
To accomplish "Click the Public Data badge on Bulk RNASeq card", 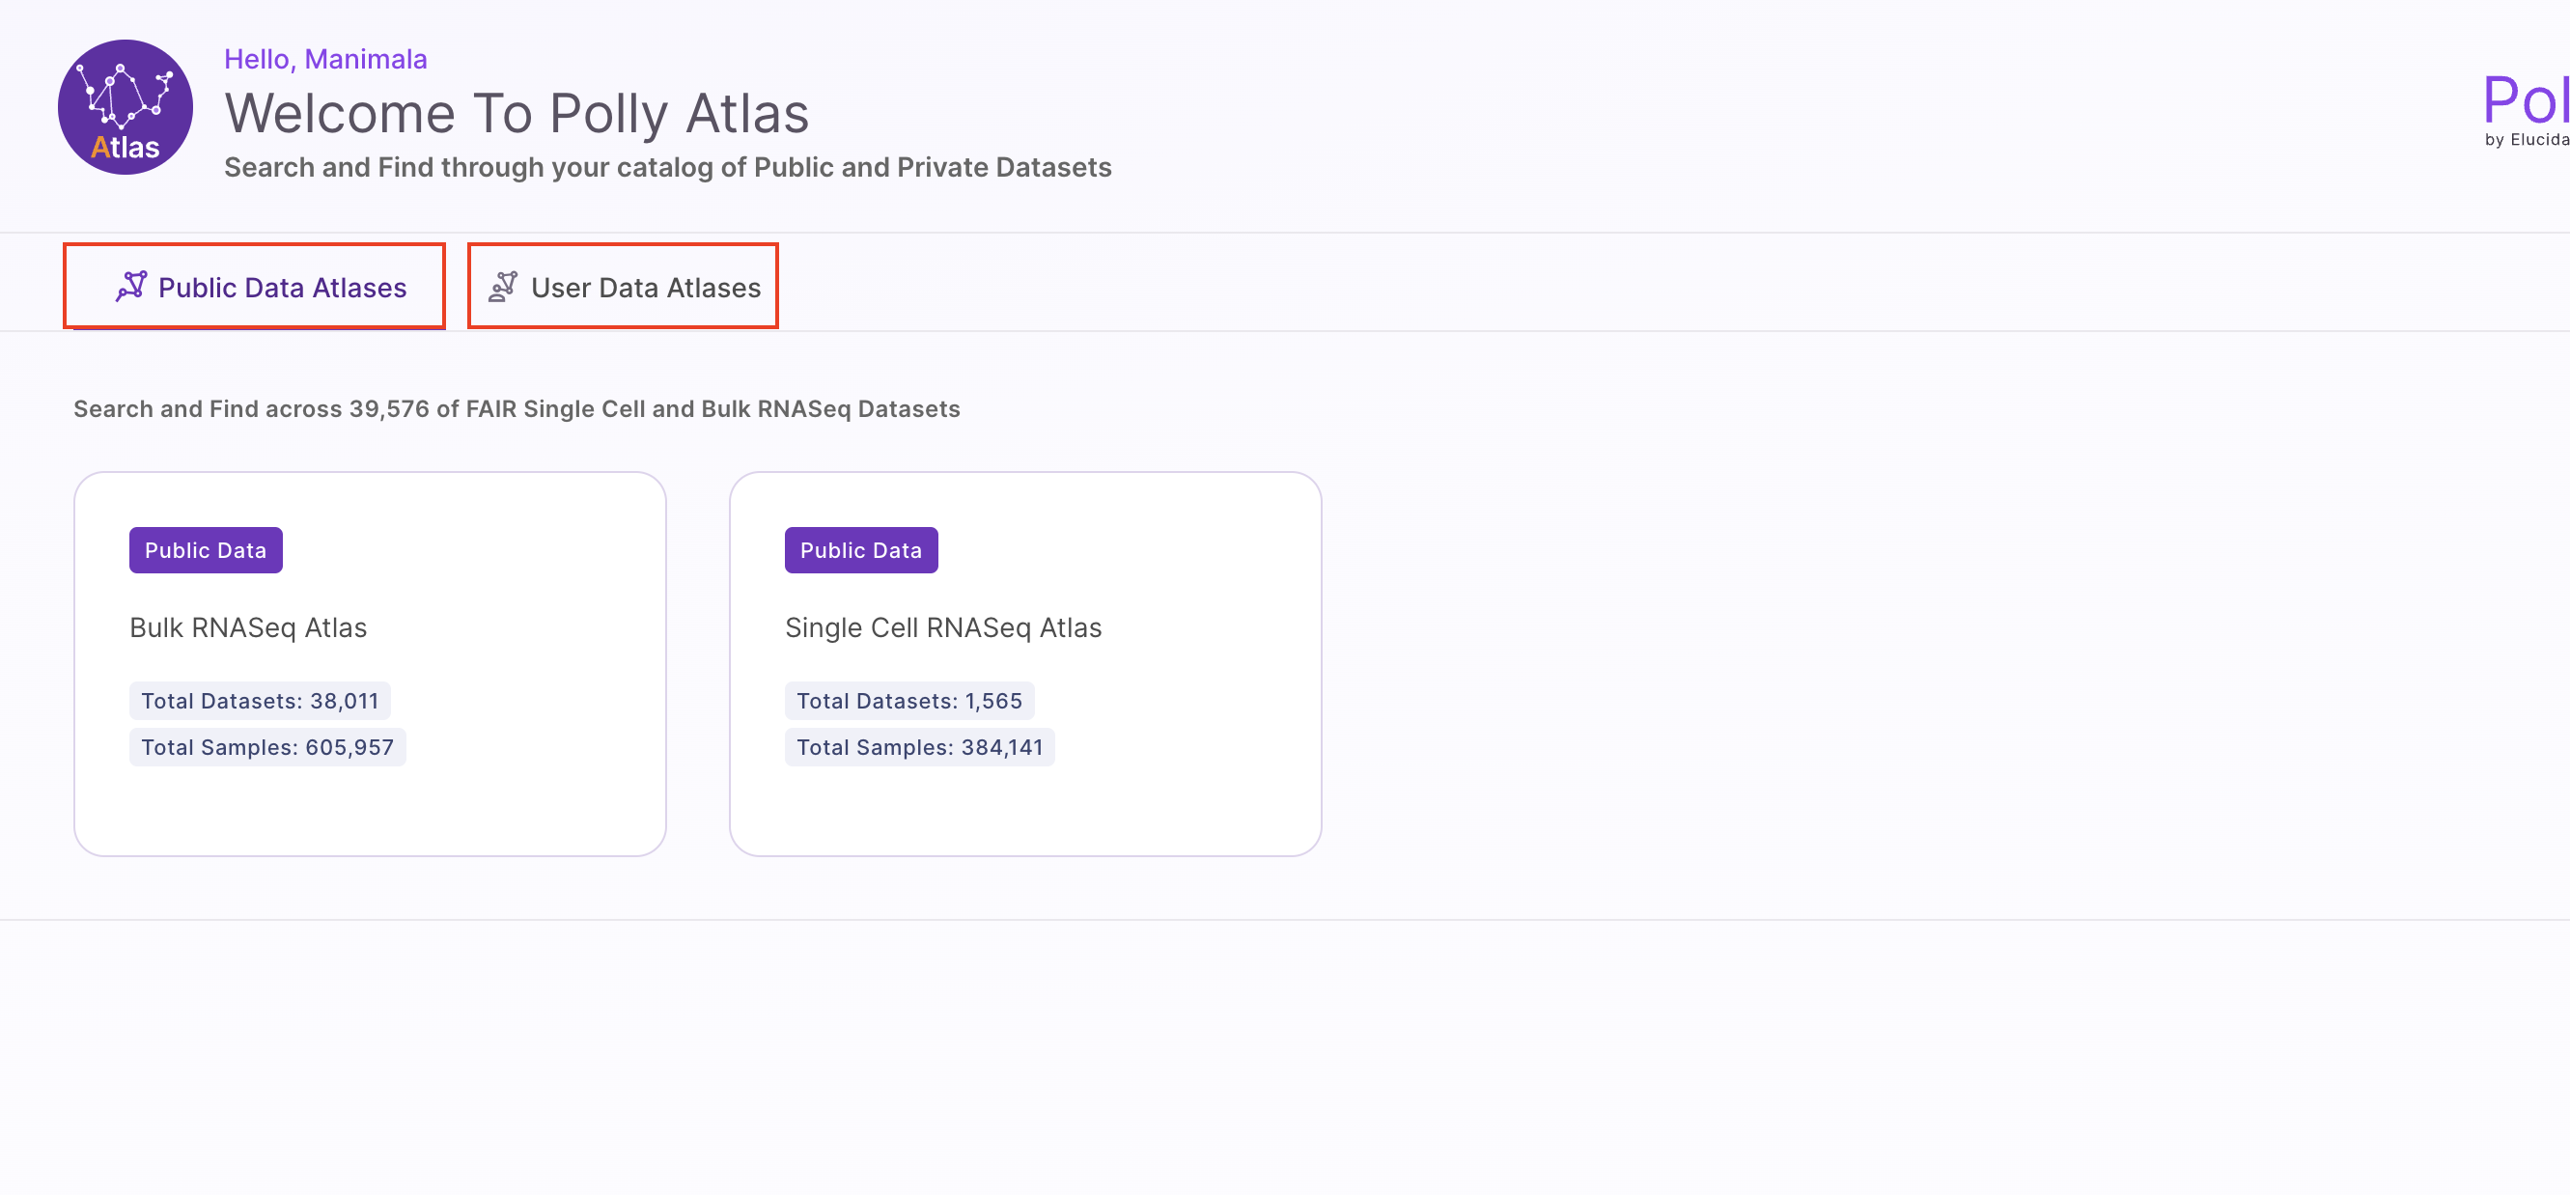I will tap(206, 549).
